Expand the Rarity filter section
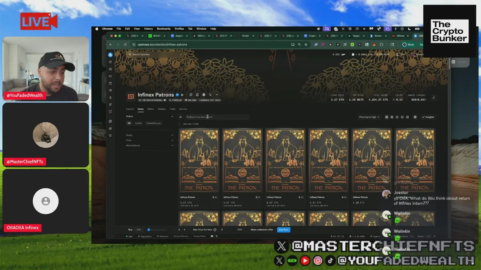 [150, 135]
